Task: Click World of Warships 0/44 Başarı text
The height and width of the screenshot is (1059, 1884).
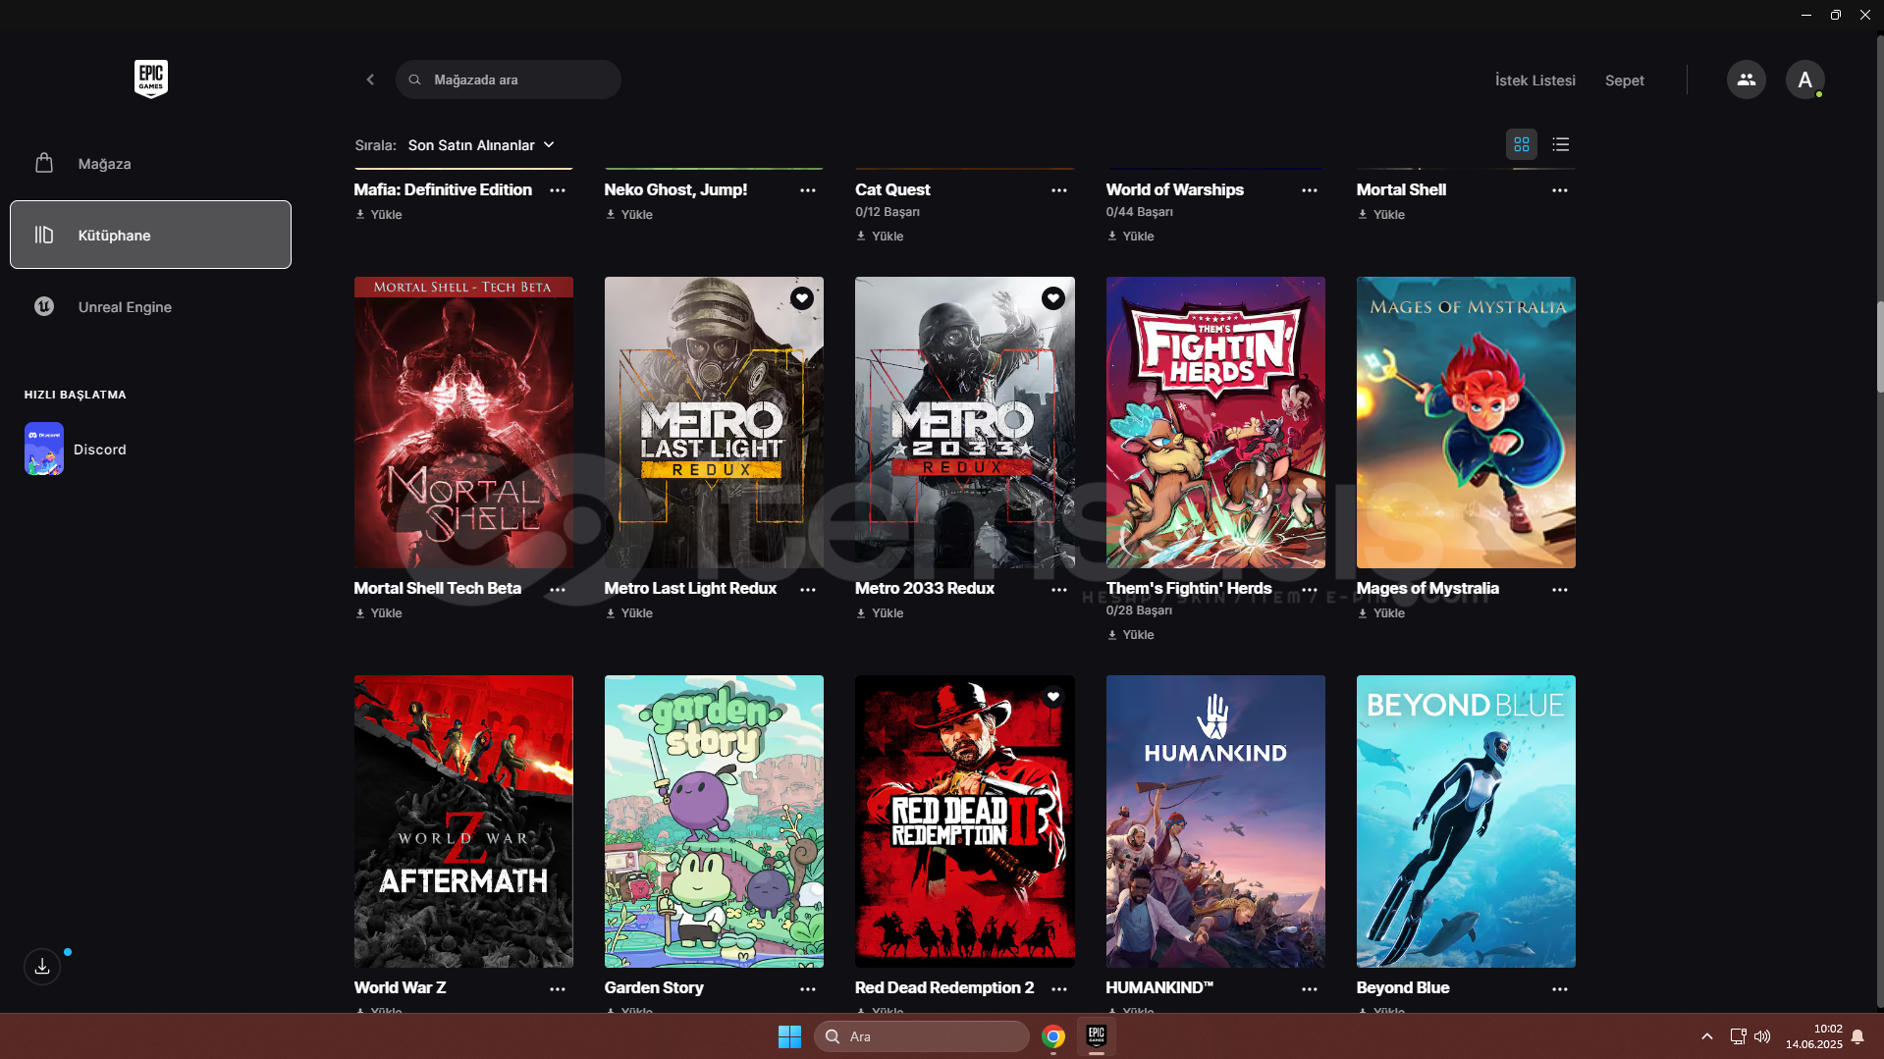Action: [x=1139, y=211]
